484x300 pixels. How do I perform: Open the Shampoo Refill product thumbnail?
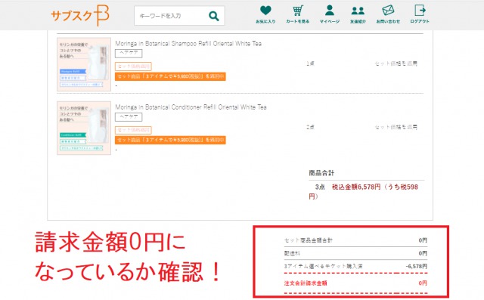84,64
